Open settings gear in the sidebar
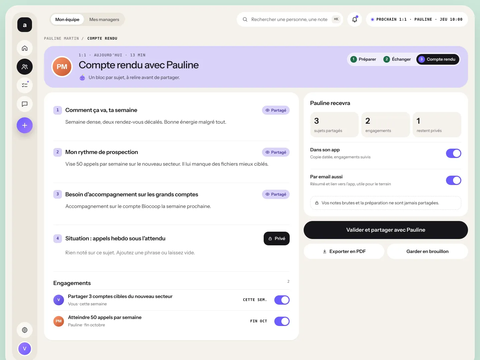This screenshot has width=480, height=360. pos(25,330)
